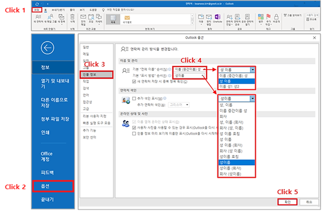Screen dimensions: 322x211
Task: Click the 확인 (OK) button
Action: pyautogui.click(x=288, y=202)
